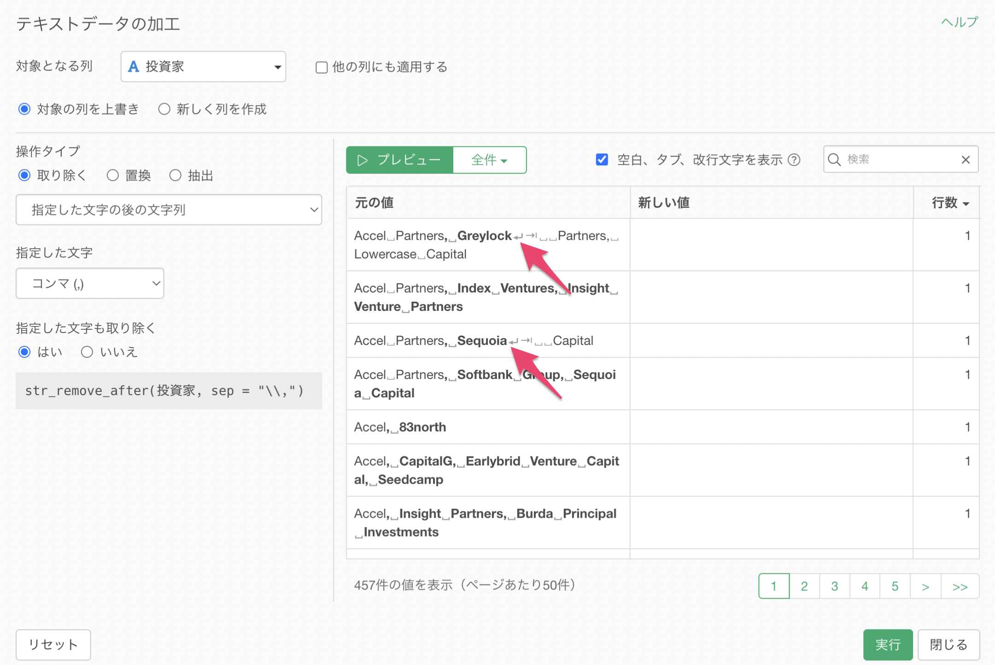Click the 指定した文字も取り除く label
Viewport: 995px width, 665px height.
tap(86, 328)
